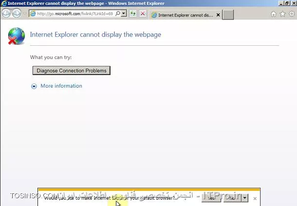Open the address bar autocomplete dropdown arrow

(x=124, y=14)
